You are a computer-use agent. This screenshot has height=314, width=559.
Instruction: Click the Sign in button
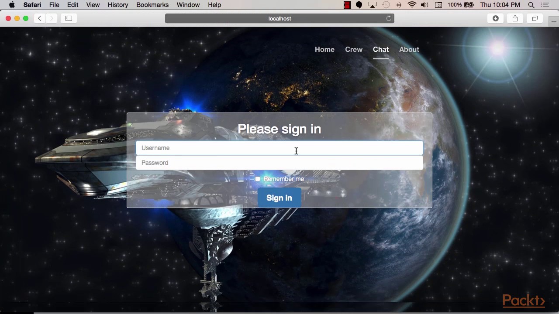[x=279, y=198]
